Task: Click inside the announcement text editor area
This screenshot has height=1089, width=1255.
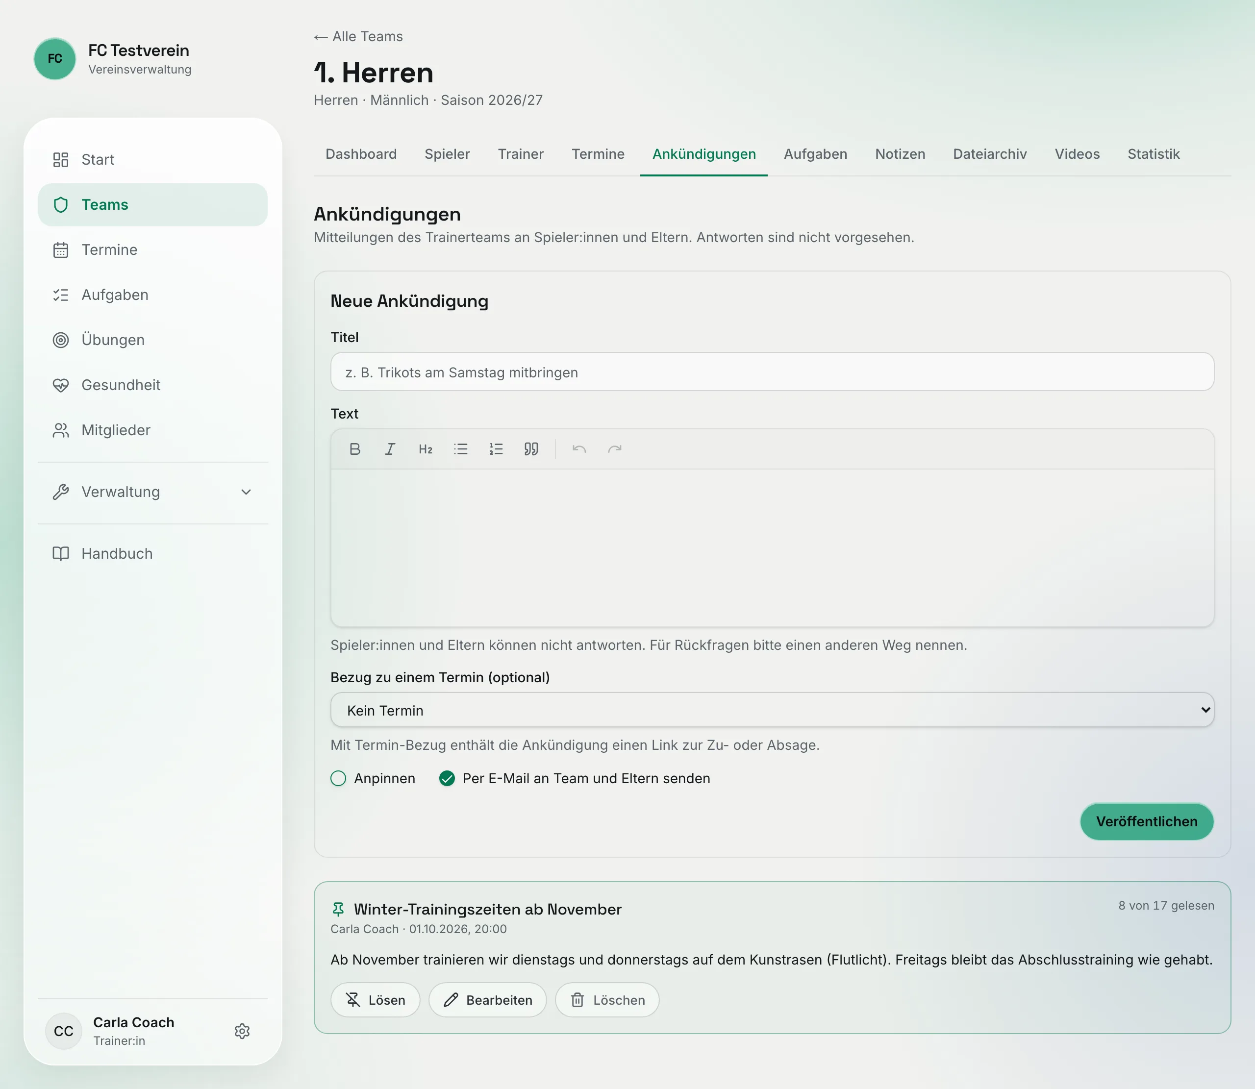Action: pyautogui.click(x=772, y=547)
